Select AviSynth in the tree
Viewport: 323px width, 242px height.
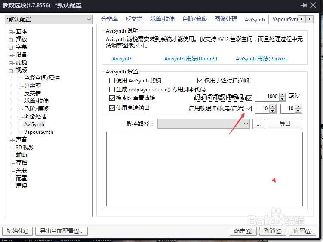[x=34, y=124]
